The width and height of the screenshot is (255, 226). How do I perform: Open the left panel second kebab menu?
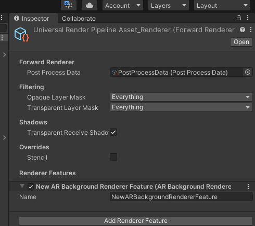tap(2, 38)
